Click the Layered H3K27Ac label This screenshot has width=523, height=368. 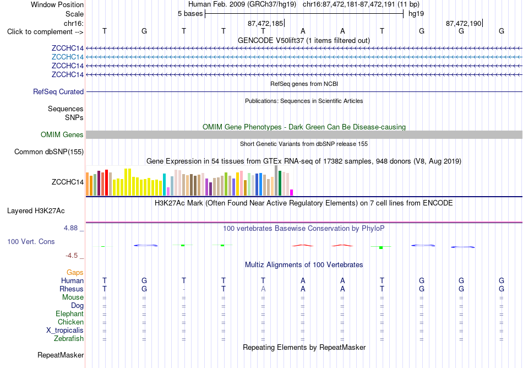[x=36, y=211]
